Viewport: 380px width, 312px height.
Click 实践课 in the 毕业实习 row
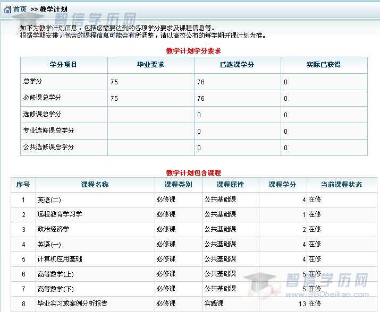pyautogui.click(x=214, y=304)
